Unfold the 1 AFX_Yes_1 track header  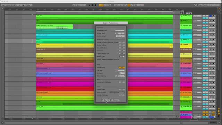pyautogui.click(x=181, y=16)
